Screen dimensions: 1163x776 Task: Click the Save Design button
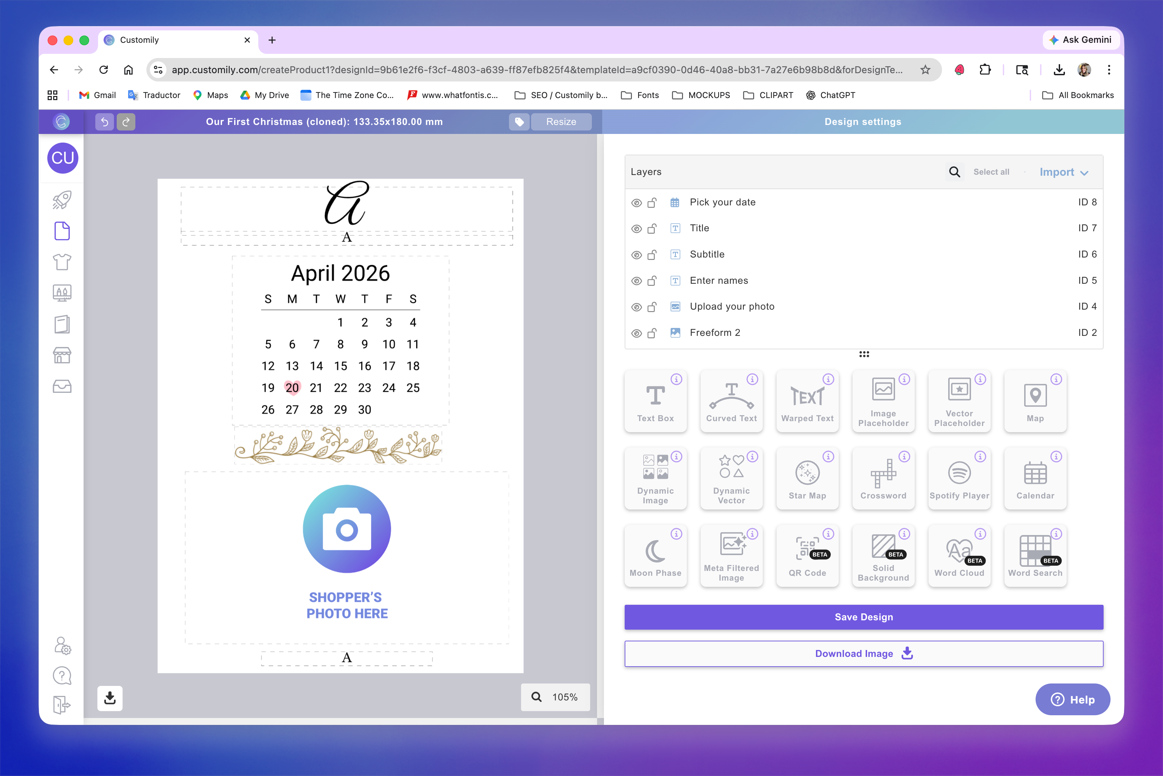pos(864,617)
